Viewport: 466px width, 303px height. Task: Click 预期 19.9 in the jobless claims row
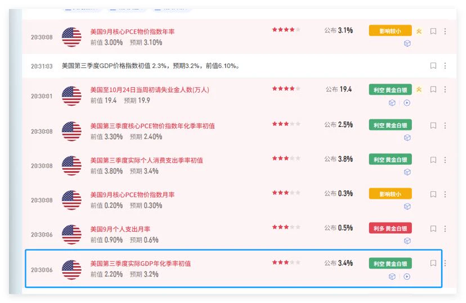tap(137, 101)
